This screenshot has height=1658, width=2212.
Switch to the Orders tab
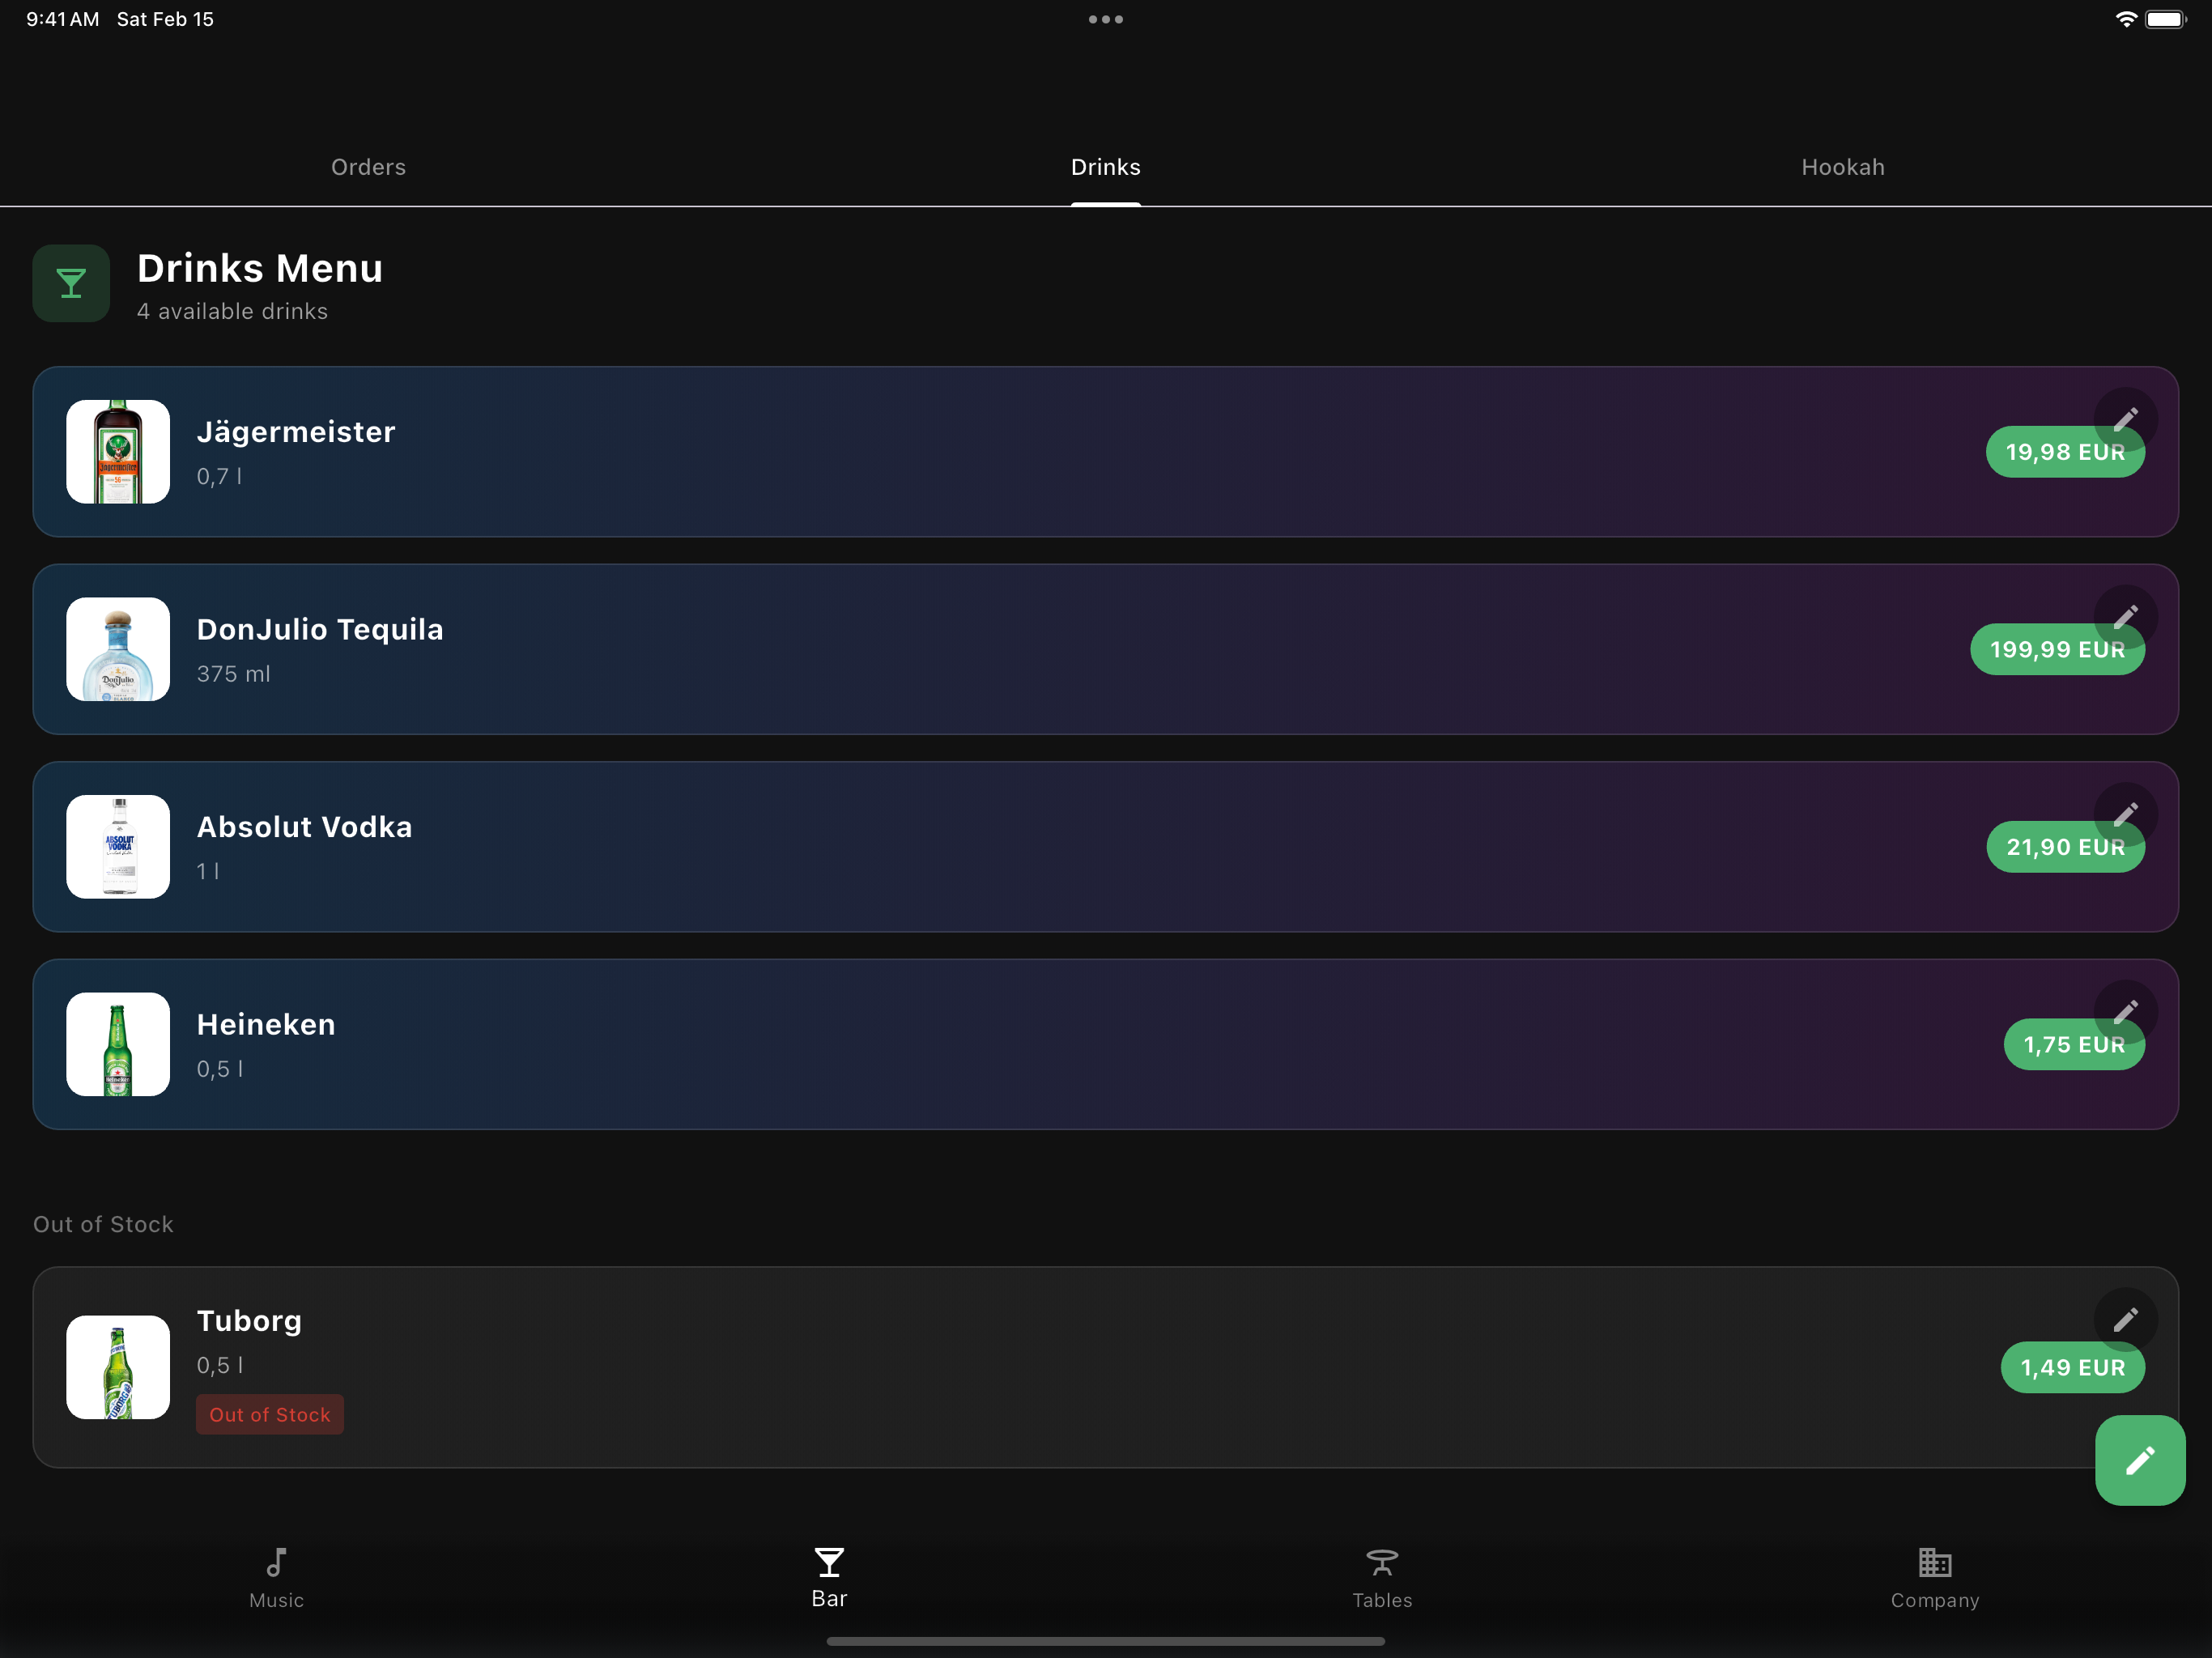click(x=368, y=167)
